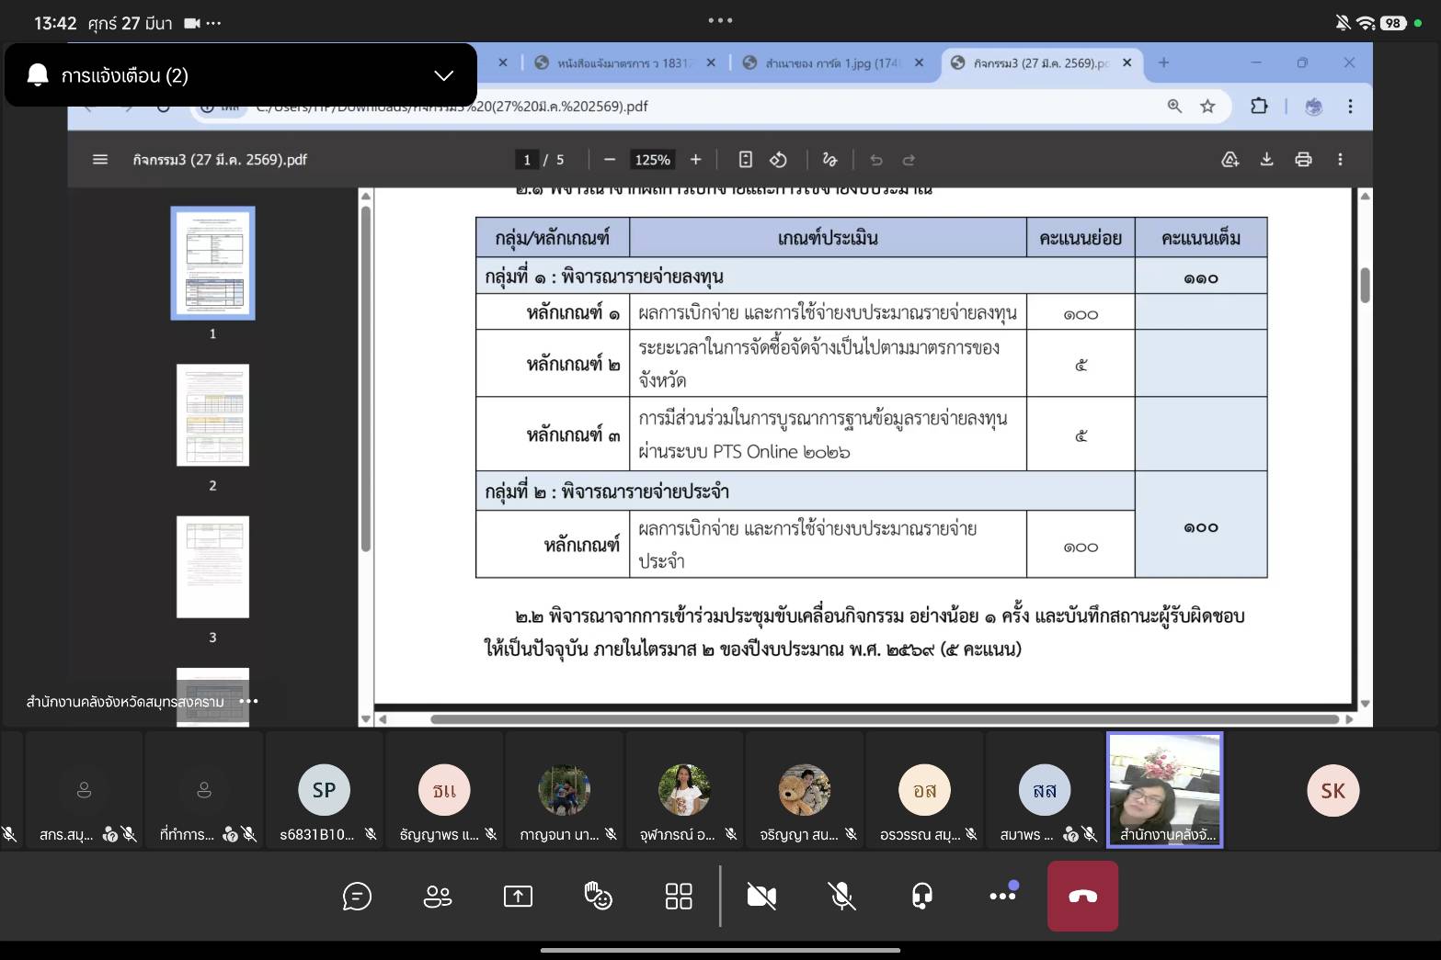1441x960 pixels.
Task: Click the PDF download icon
Action: pos(1266,160)
